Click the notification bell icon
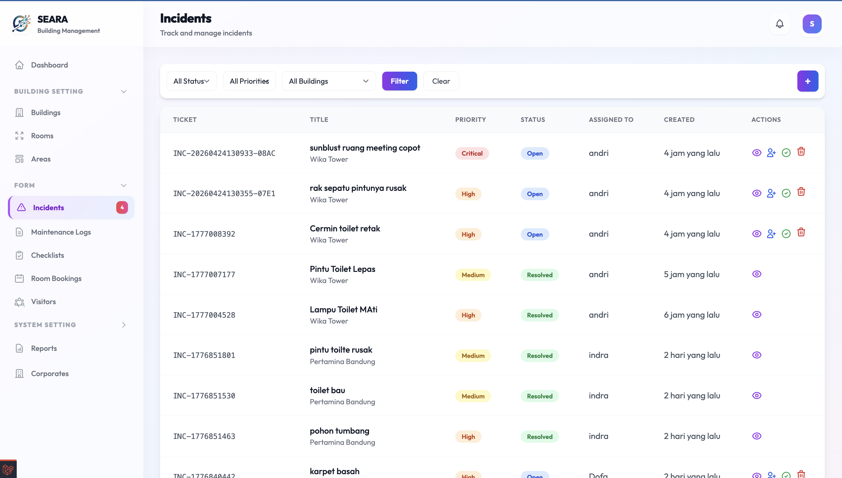Viewport: 842px width, 478px height. 780,24
